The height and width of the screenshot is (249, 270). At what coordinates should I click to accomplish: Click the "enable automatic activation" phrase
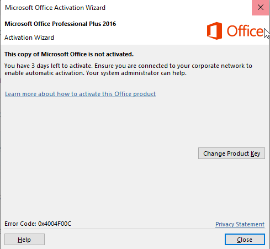[44, 73]
